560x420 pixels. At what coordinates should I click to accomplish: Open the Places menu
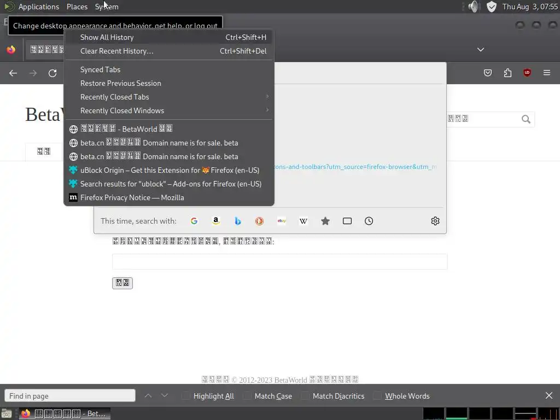click(x=77, y=7)
